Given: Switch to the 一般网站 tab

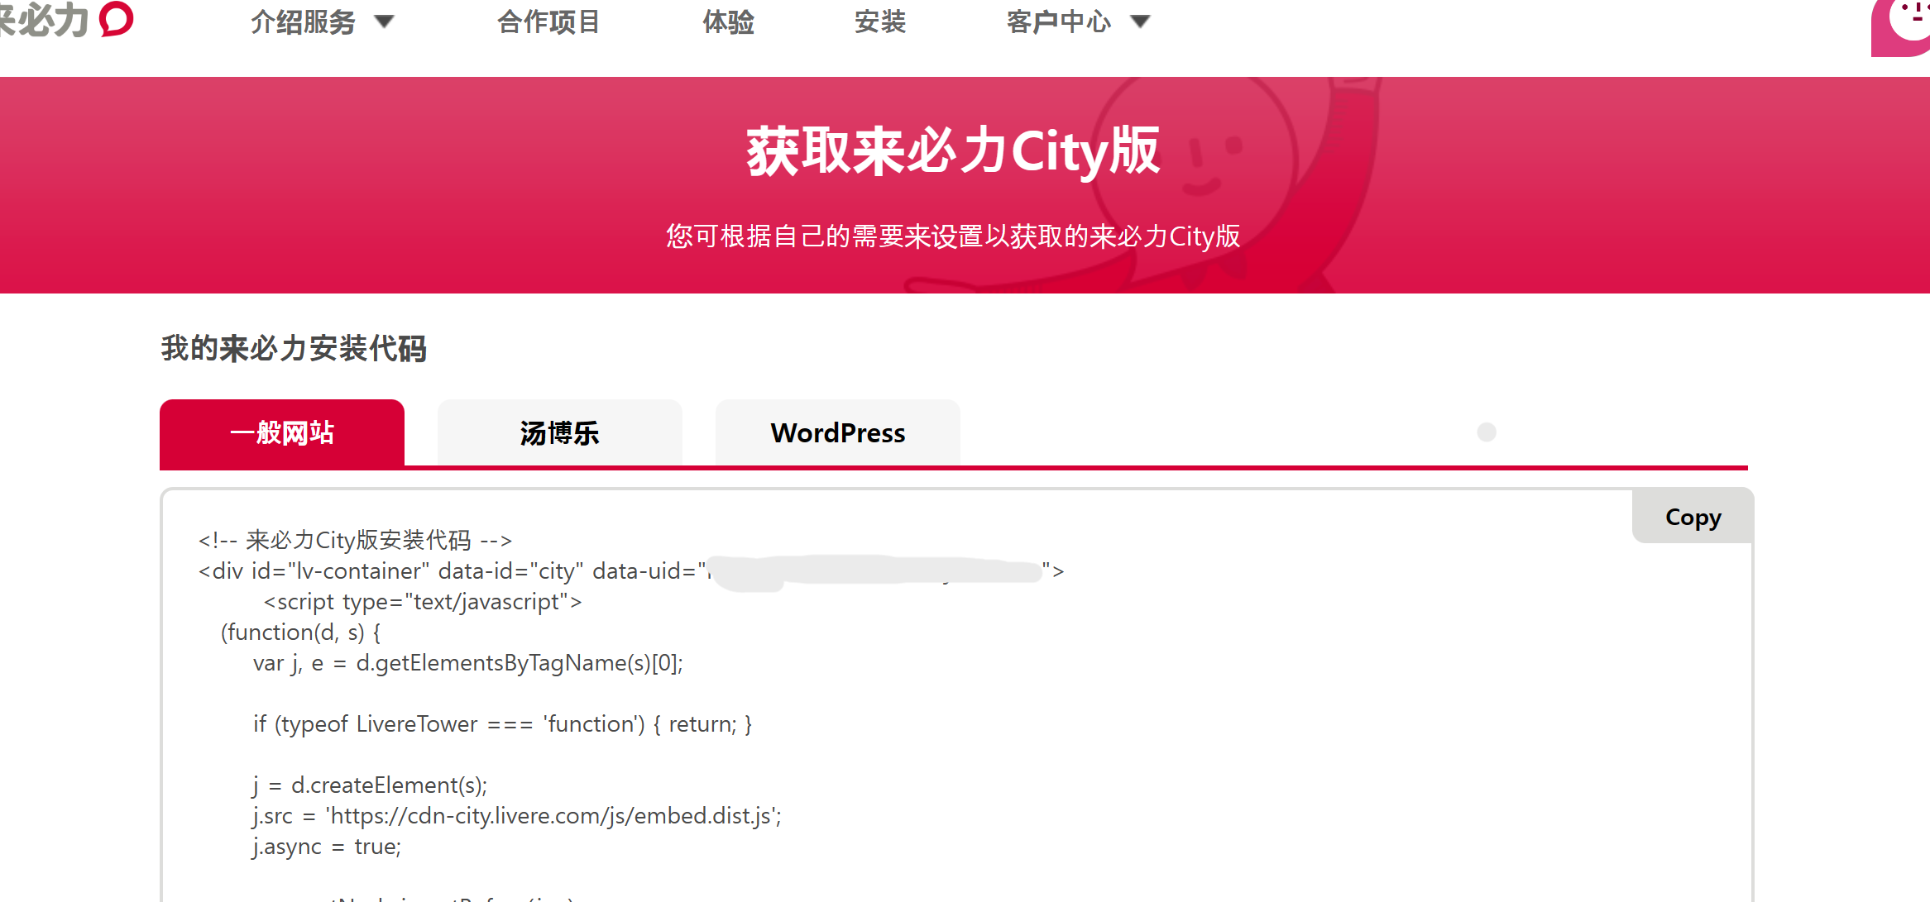Looking at the screenshot, I should [282, 433].
